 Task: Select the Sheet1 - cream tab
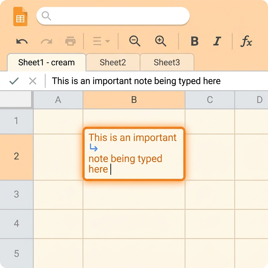[x=47, y=62]
